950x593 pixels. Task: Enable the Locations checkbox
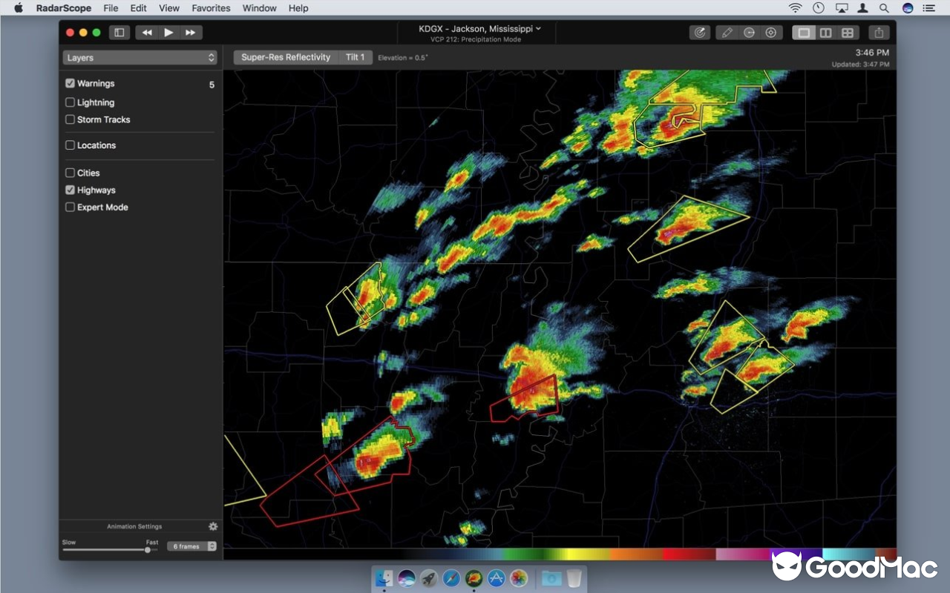click(x=71, y=145)
